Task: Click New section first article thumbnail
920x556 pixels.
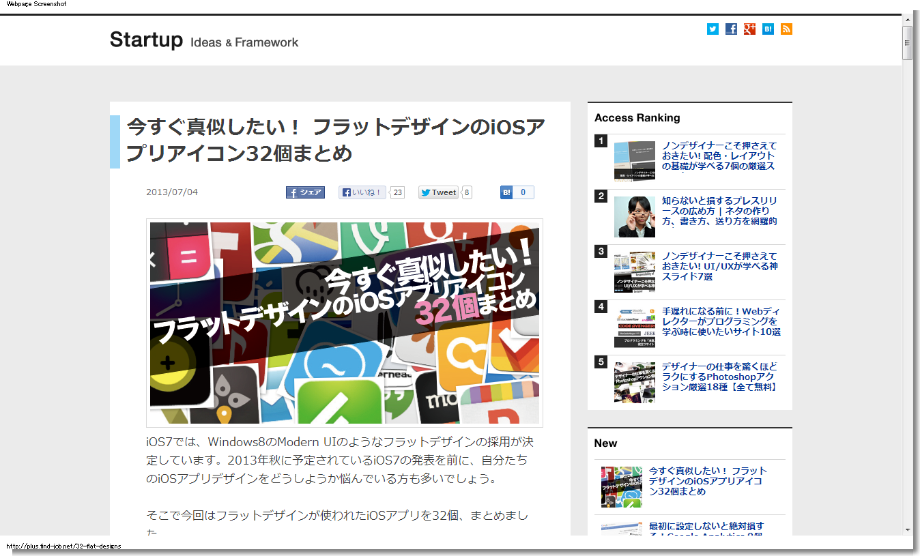Action: click(x=622, y=487)
